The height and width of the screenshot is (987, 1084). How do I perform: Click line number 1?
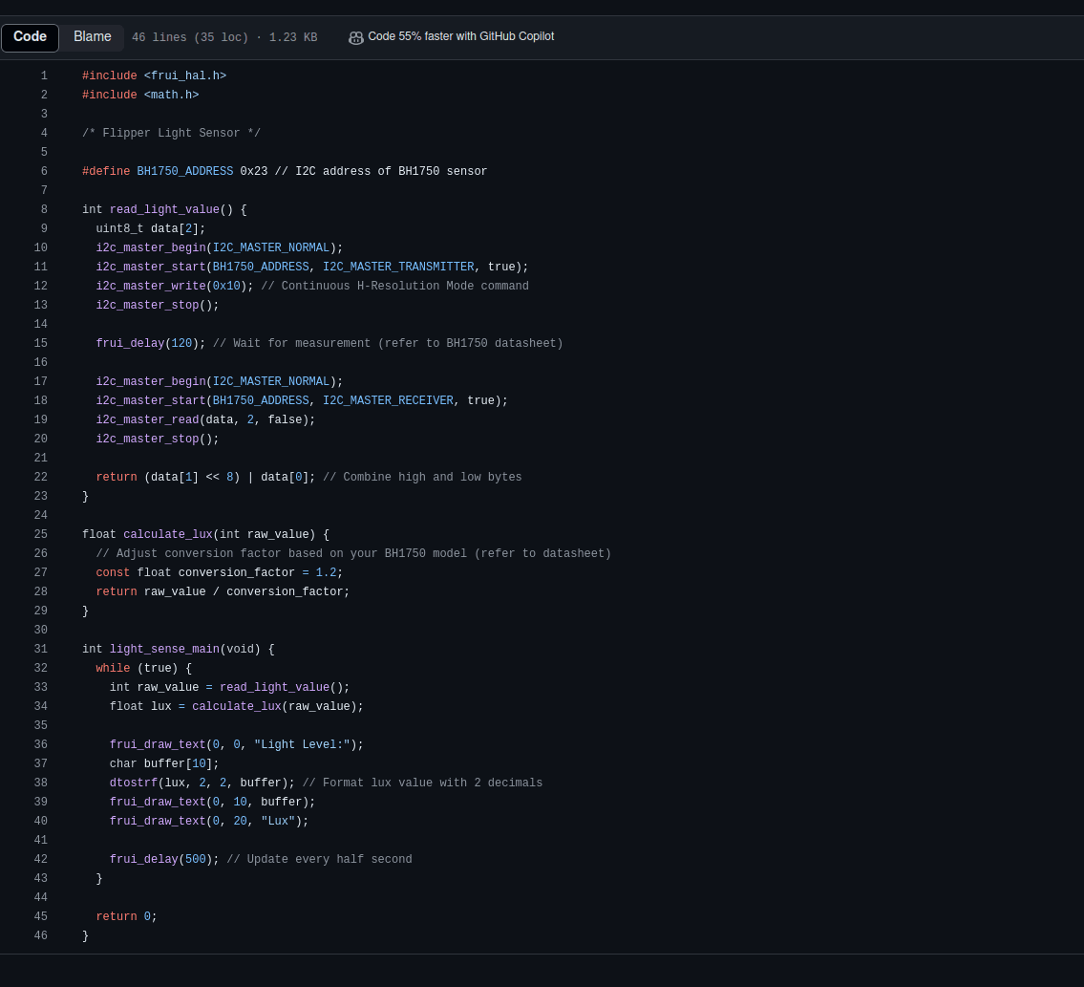(44, 76)
